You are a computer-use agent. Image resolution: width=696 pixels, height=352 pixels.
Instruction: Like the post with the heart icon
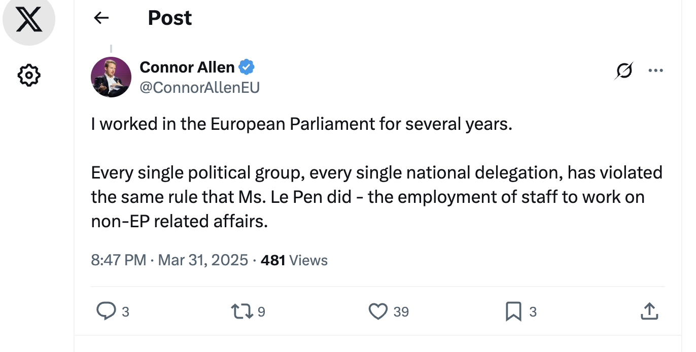[x=378, y=311]
